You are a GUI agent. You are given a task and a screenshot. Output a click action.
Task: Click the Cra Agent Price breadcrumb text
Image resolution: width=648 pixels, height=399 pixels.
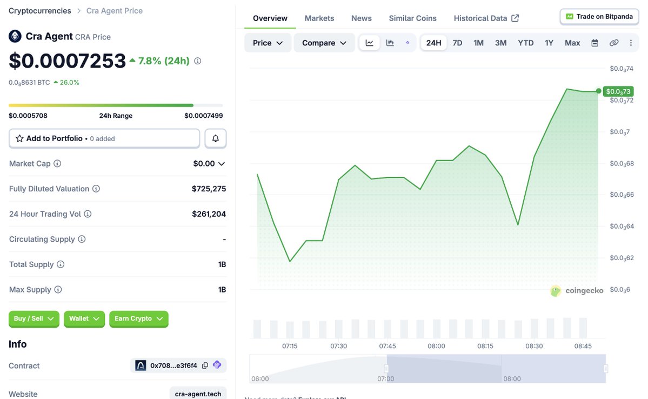click(x=115, y=11)
